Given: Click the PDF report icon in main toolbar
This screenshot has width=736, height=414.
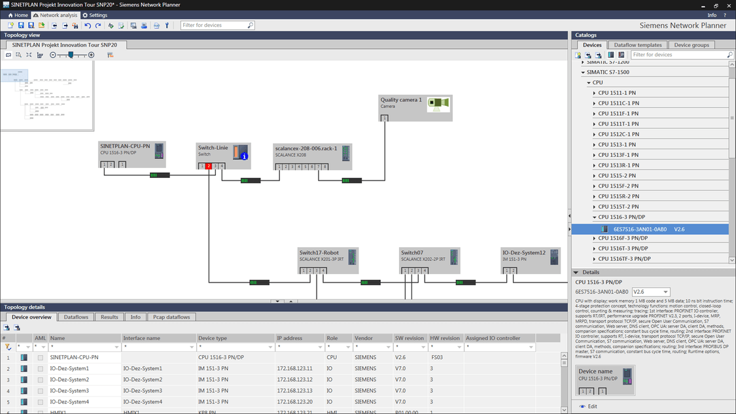Looking at the screenshot, I should pos(156,26).
